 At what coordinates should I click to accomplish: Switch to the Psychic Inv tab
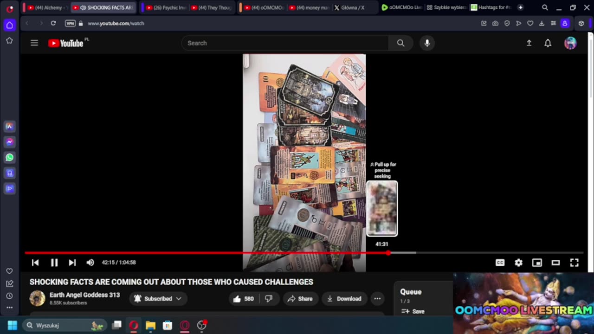[166, 7]
